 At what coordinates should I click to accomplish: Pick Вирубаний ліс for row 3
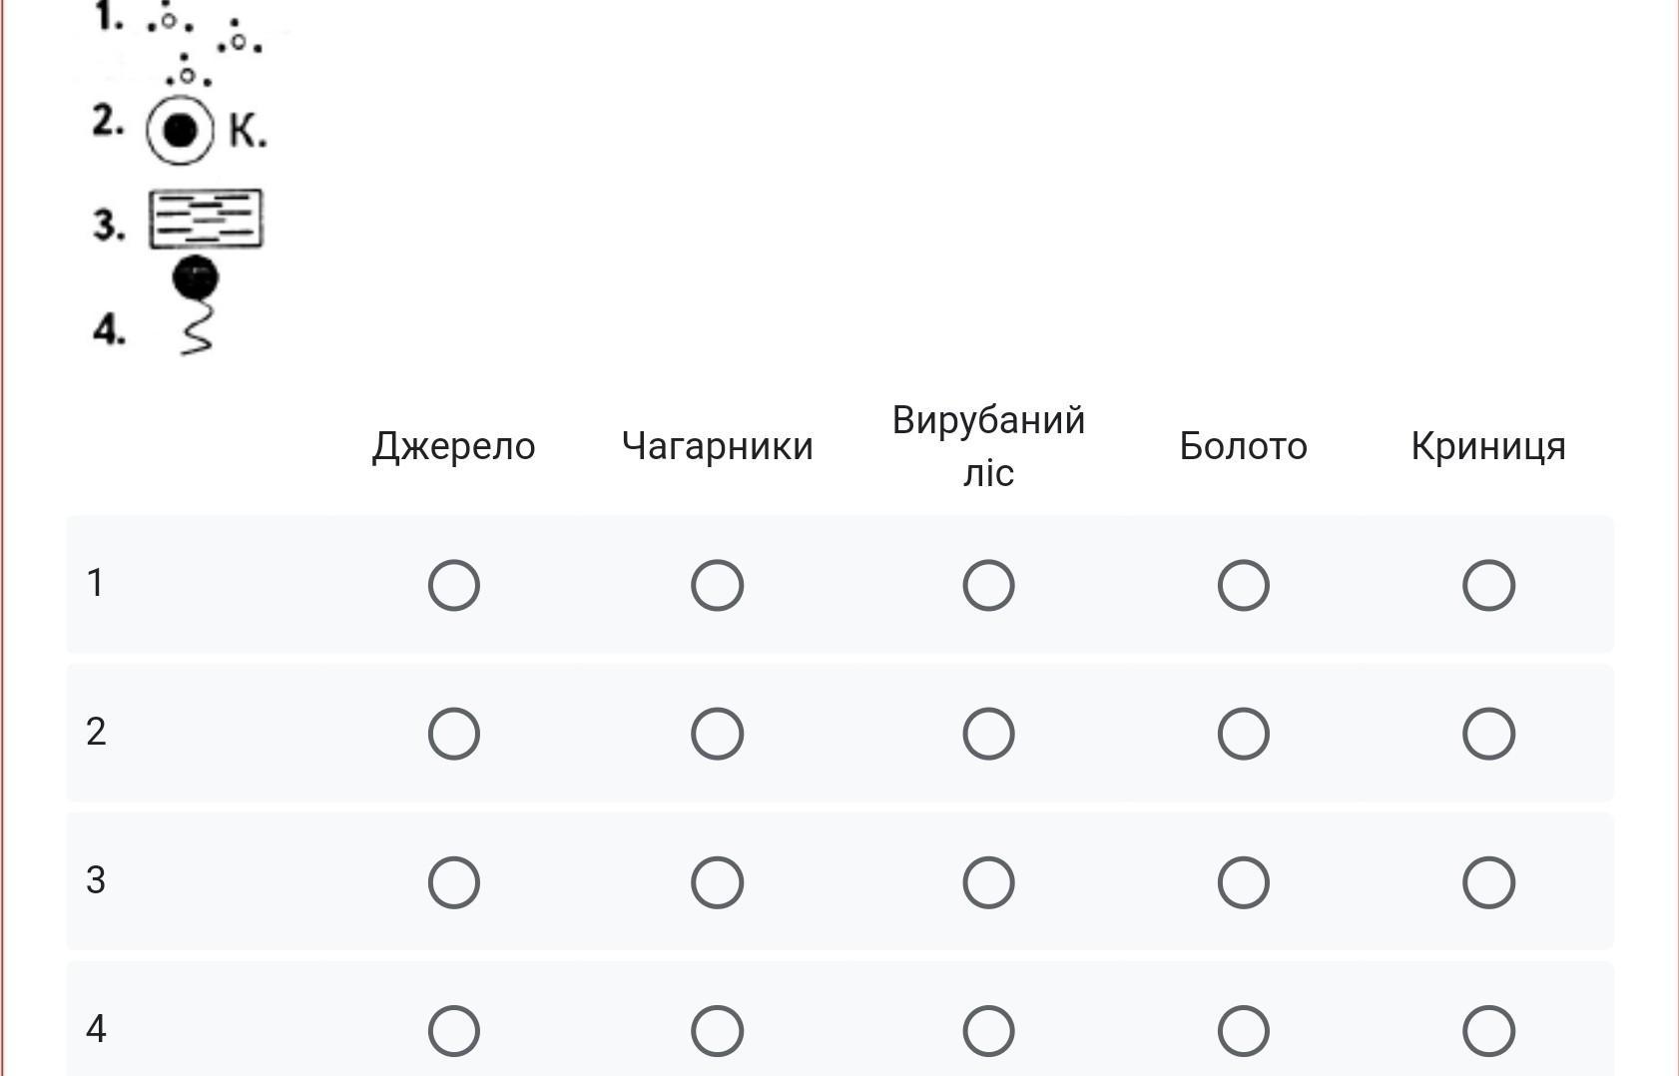click(x=988, y=882)
